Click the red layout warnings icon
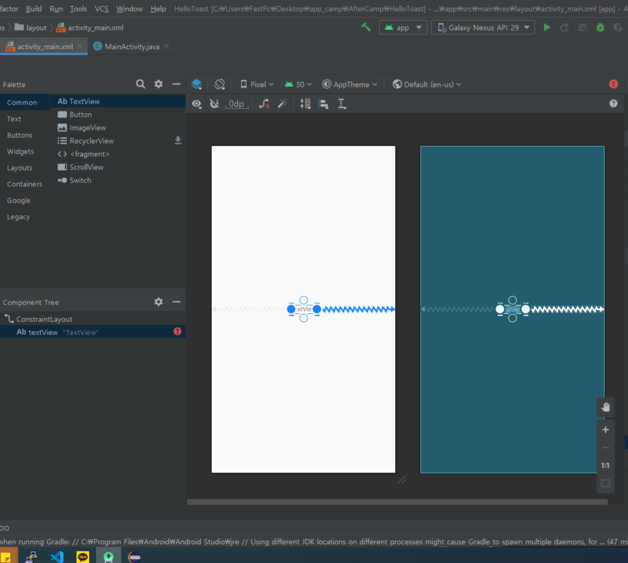This screenshot has height=563, width=628. point(613,84)
